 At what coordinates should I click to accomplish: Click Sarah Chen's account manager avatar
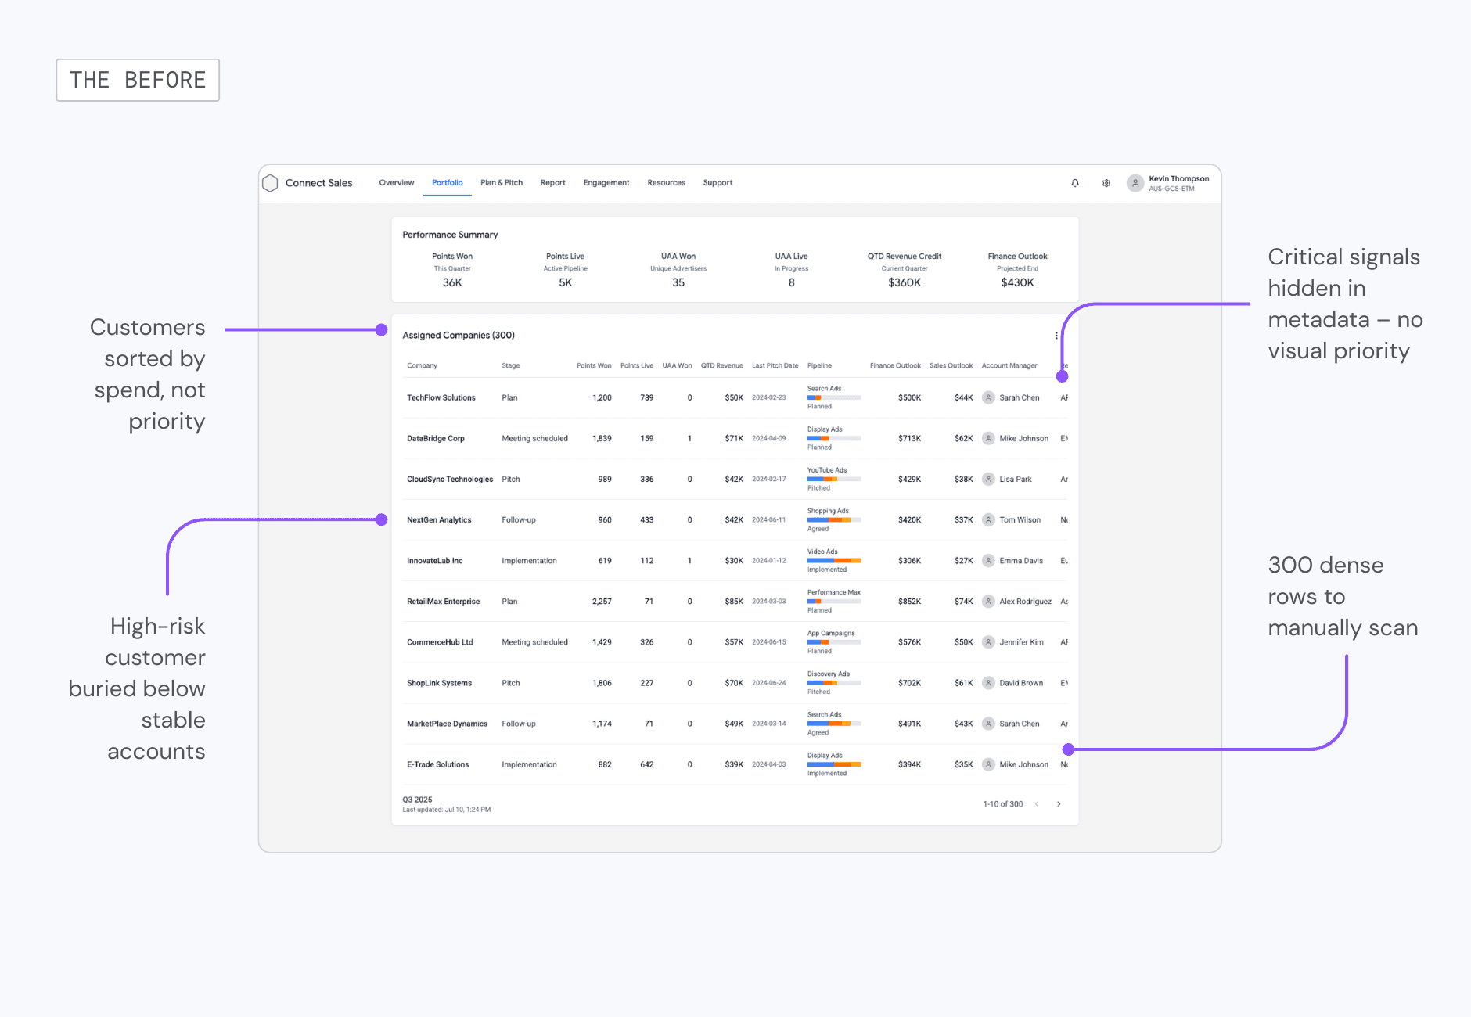pyautogui.click(x=988, y=397)
